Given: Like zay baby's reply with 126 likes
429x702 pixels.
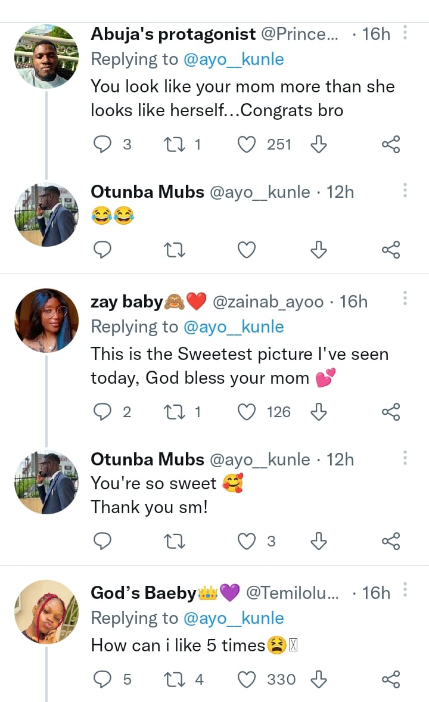Looking at the screenshot, I should pyautogui.click(x=247, y=412).
